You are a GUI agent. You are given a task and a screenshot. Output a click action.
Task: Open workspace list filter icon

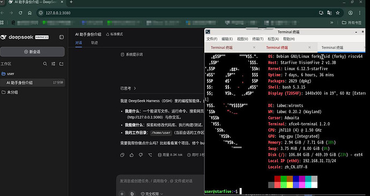[x=53, y=64]
